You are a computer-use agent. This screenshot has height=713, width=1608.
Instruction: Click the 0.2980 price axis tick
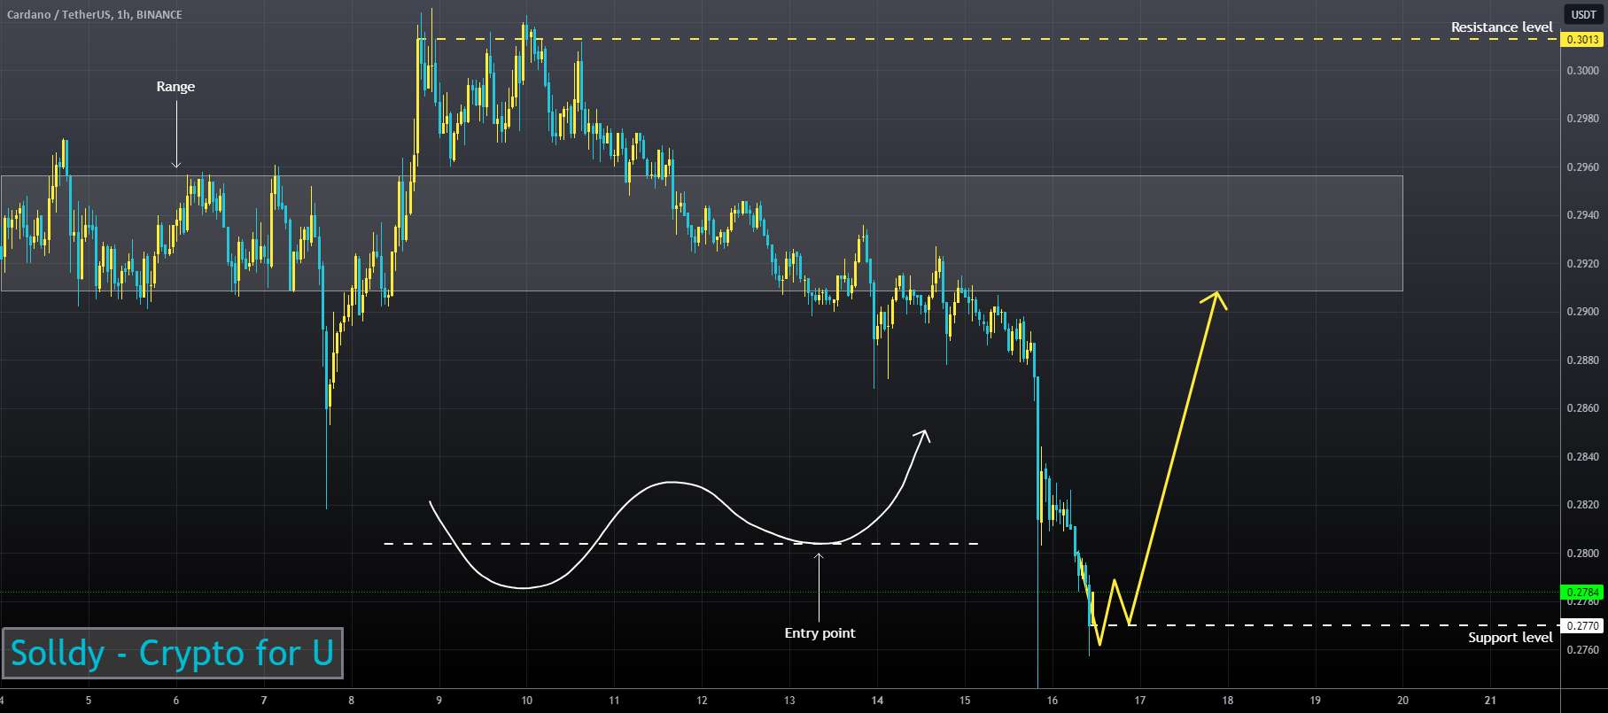(1582, 119)
